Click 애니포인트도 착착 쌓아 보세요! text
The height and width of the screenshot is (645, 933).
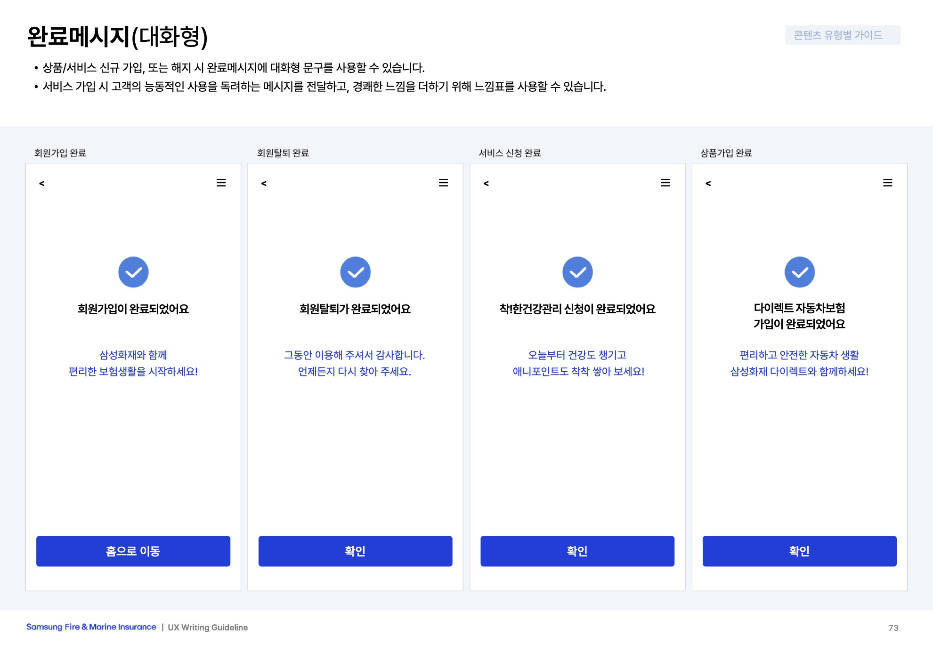578,372
